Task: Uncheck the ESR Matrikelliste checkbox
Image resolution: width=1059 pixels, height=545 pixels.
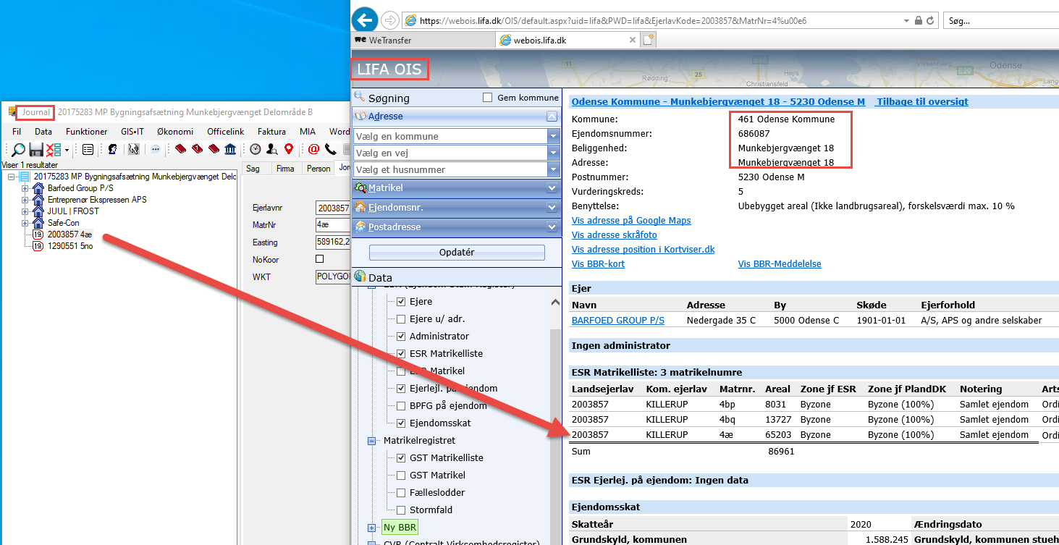Action: 401,354
